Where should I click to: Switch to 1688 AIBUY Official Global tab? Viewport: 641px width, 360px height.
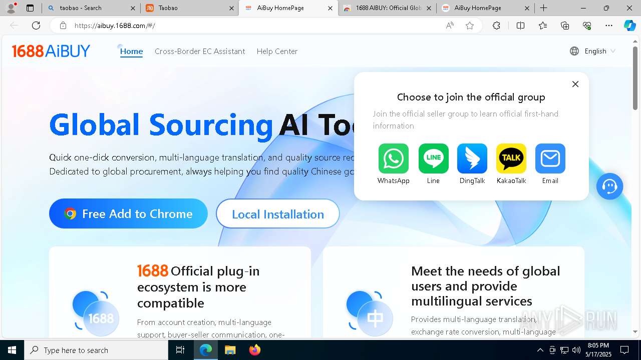coord(387,8)
